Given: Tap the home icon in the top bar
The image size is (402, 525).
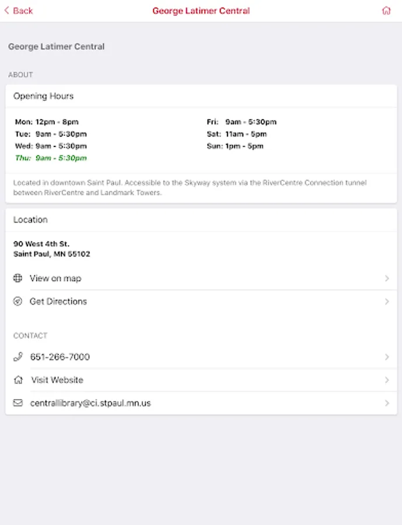Looking at the screenshot, I should tap(386, 10).
